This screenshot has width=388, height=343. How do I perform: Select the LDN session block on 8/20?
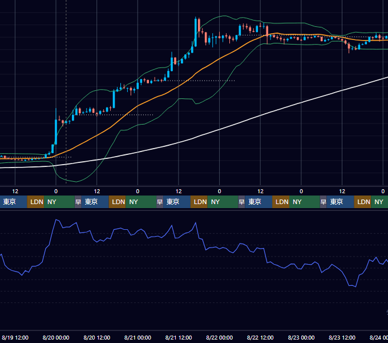tap(118, 202)
